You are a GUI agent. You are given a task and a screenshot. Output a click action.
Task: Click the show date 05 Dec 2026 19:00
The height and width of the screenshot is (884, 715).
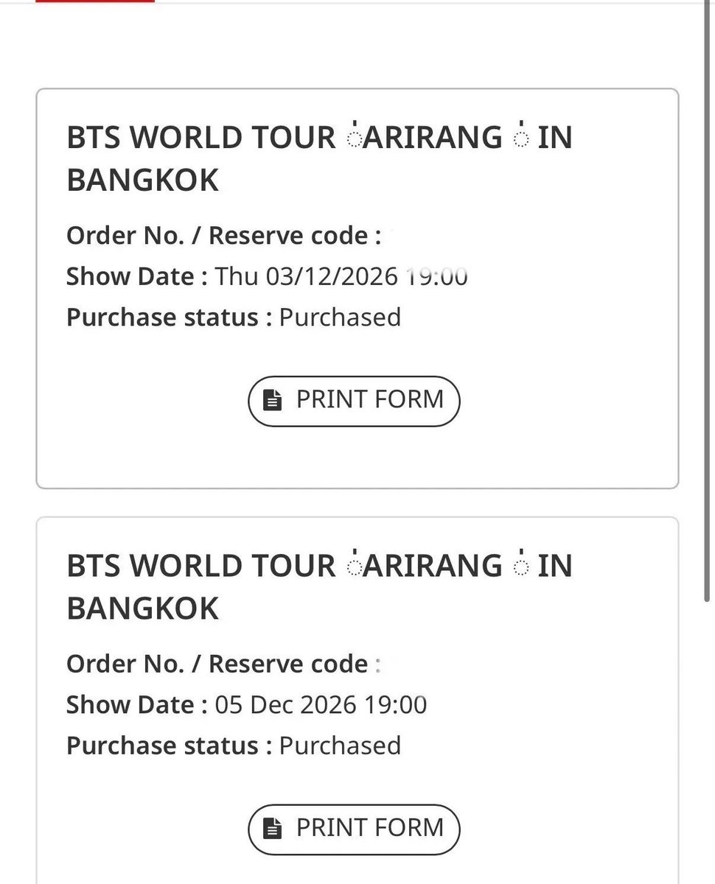[x=321, y=705]
